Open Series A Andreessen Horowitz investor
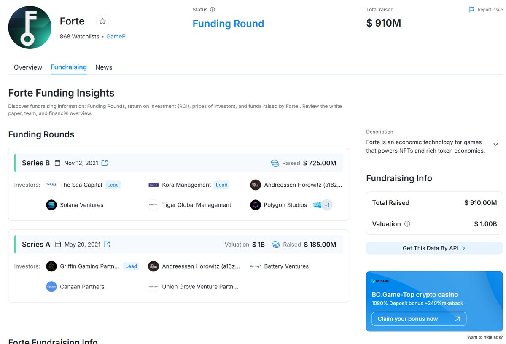Screen dimensions: 506x344 click(201, 266)
